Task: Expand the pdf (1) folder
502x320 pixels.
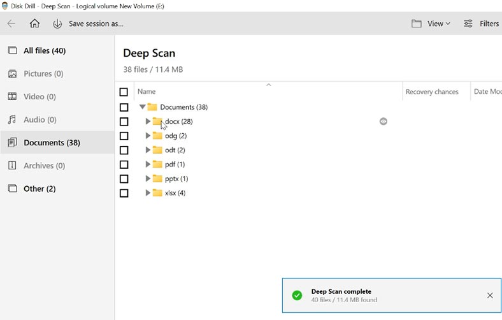Action: click(x=148, y=164)
